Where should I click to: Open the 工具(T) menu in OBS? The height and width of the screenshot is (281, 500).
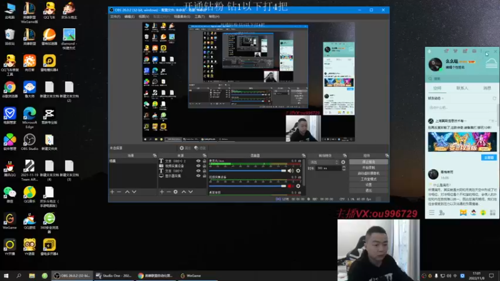pyautogui.click(x=199, y=17)
